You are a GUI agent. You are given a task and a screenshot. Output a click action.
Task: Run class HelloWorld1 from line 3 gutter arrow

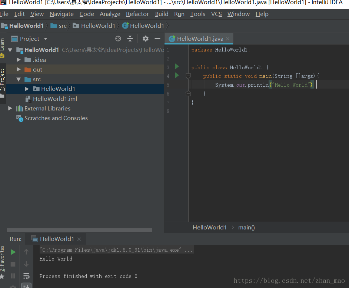pyautogui.click(x=177, y=66)
